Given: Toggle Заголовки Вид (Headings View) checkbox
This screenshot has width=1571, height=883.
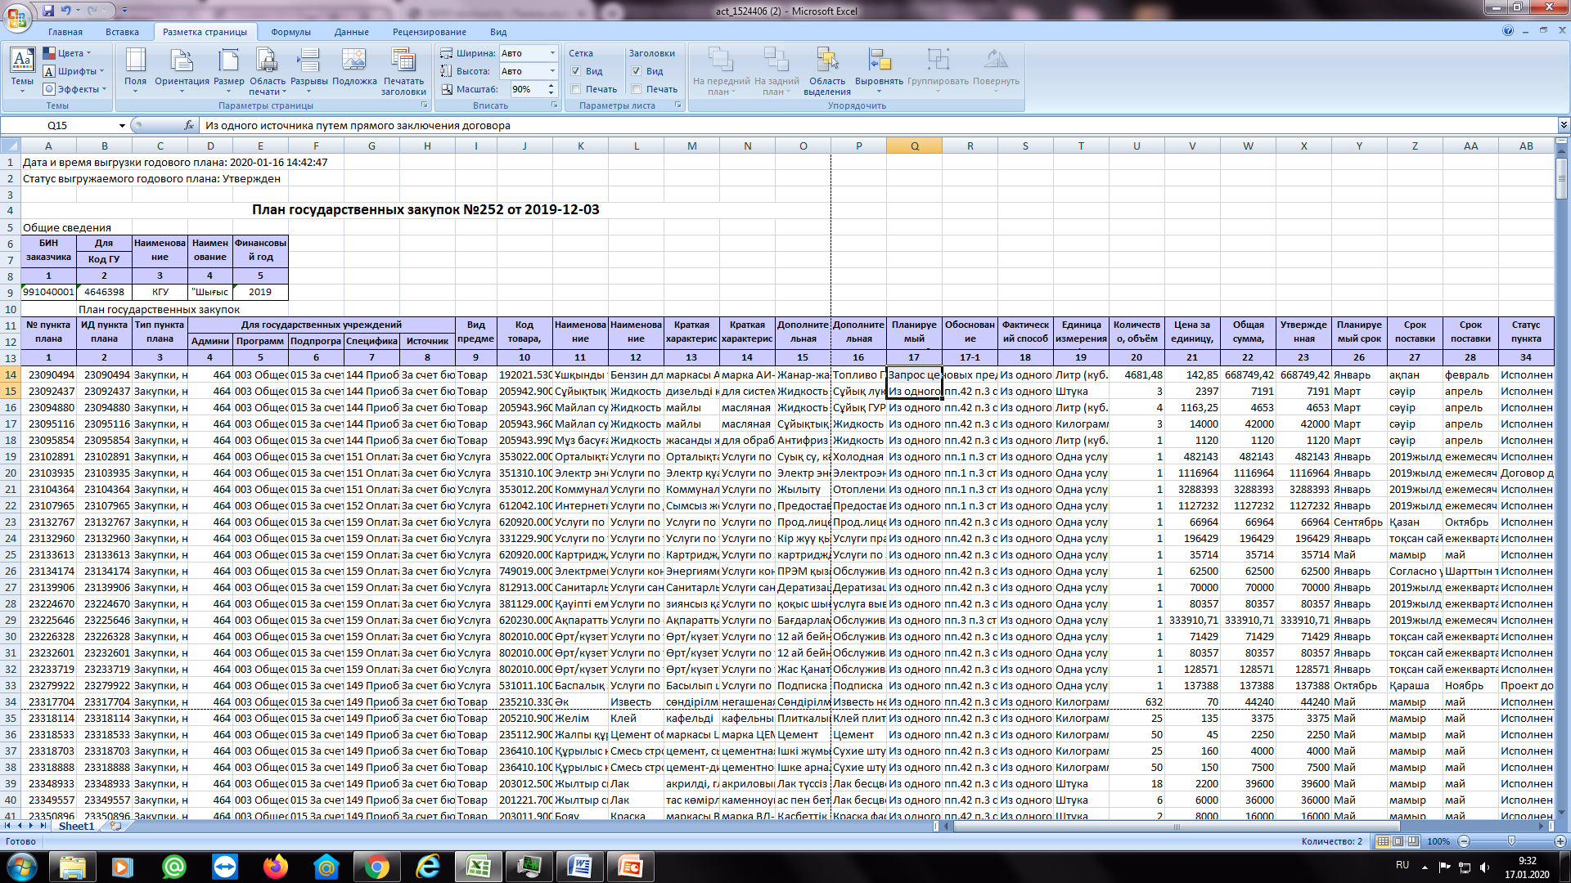Looking at the screenshot, I should point(637,71).
